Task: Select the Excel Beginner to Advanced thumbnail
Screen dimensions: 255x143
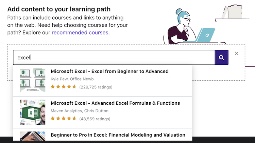Action: (x=32, y=80)
